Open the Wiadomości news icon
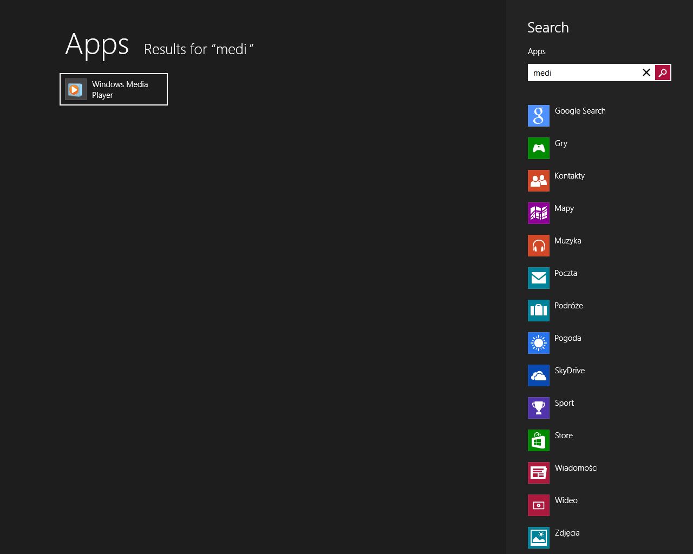Image resolution: width=693 pixels, height=554 pixels. (539, 473)
